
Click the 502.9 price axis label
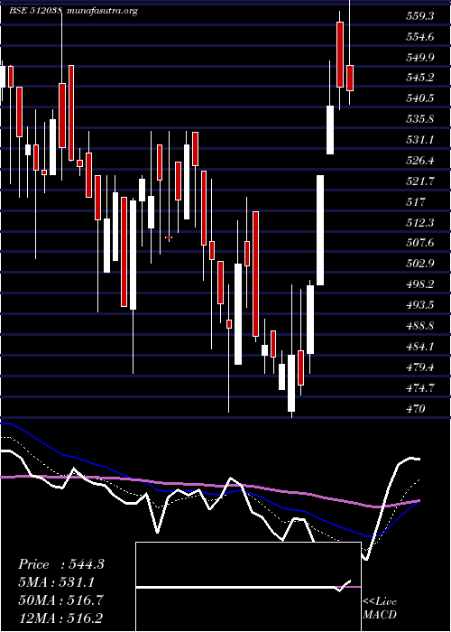(x=419, y=264)
